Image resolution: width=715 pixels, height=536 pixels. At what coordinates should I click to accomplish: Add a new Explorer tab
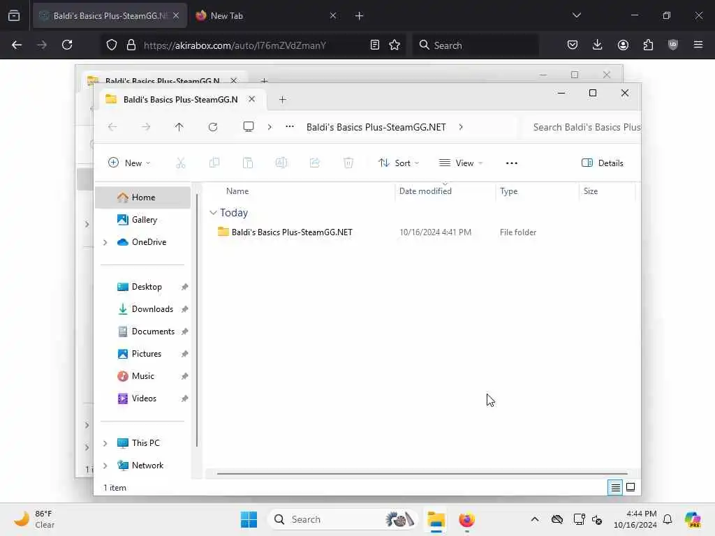coord(282,99)
